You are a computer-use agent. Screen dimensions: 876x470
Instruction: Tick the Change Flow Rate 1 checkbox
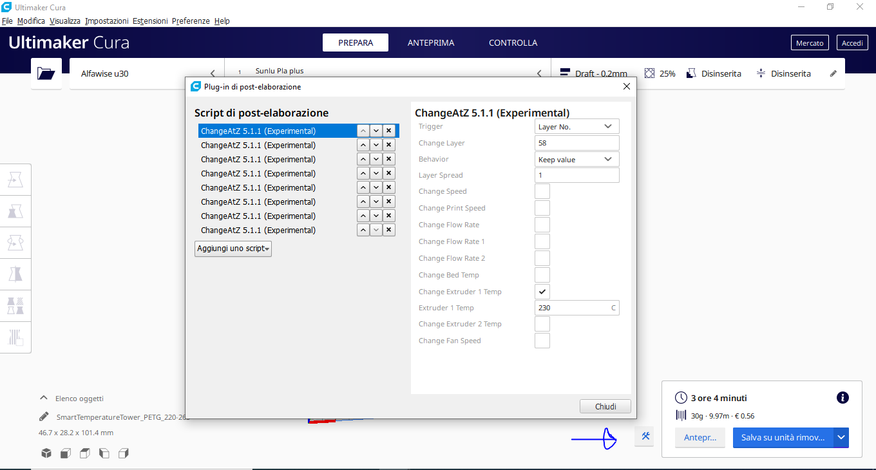542,241
